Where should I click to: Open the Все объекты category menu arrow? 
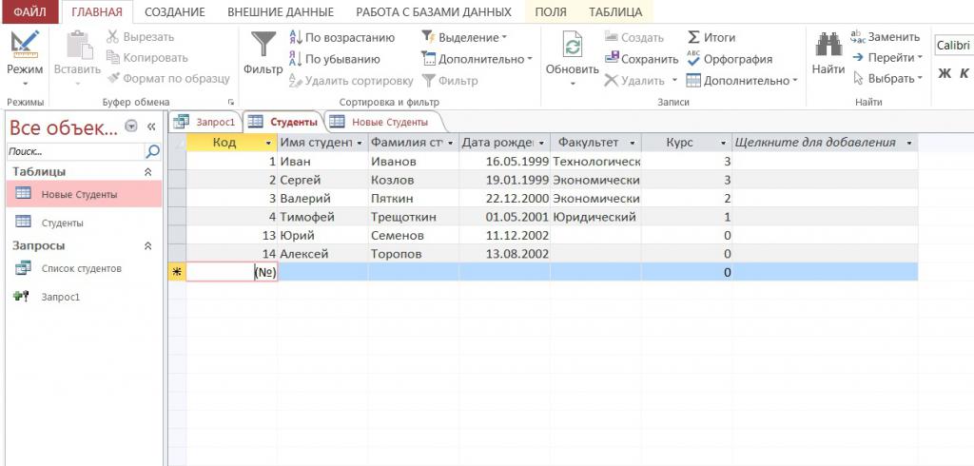[131, 126]
